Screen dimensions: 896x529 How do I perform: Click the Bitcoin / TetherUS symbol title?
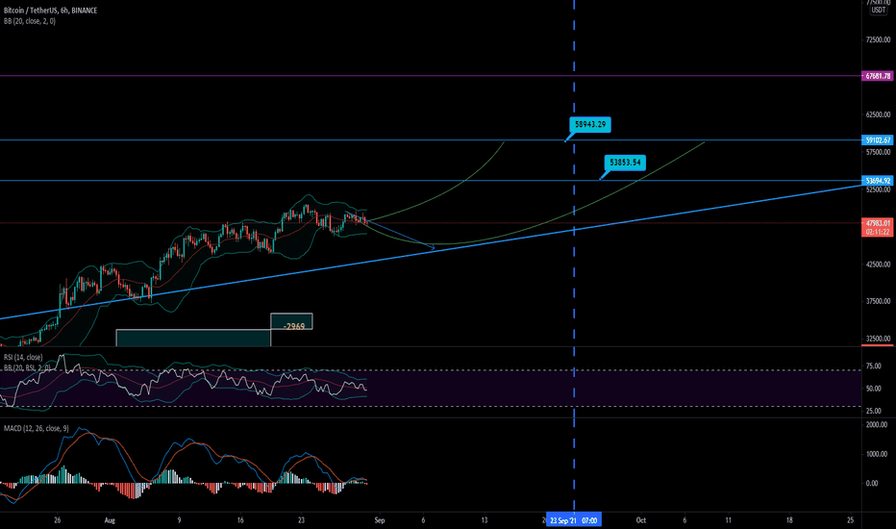[x=50, y=11]
